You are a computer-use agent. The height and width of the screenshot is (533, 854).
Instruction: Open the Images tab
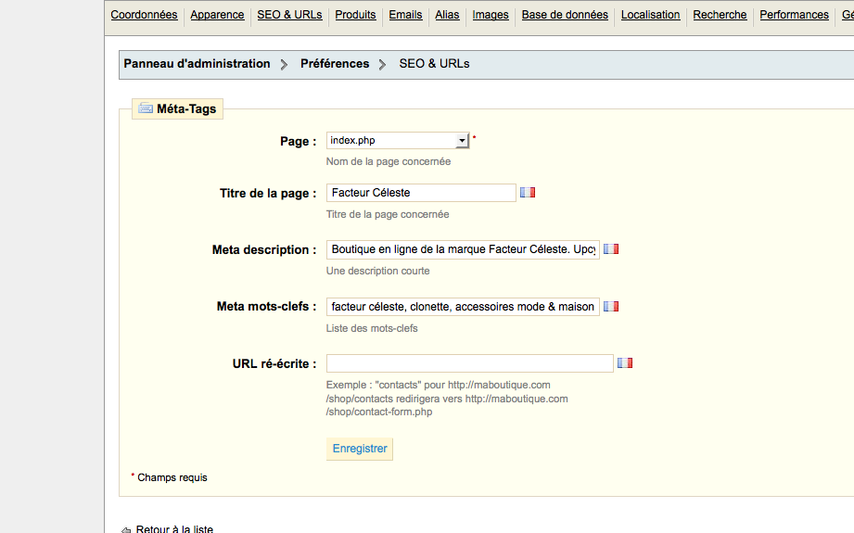(x=491, y=15)
